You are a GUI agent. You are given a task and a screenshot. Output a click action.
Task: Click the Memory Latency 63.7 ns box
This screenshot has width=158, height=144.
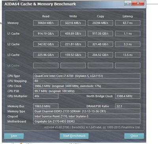click(x=128, y=23)
